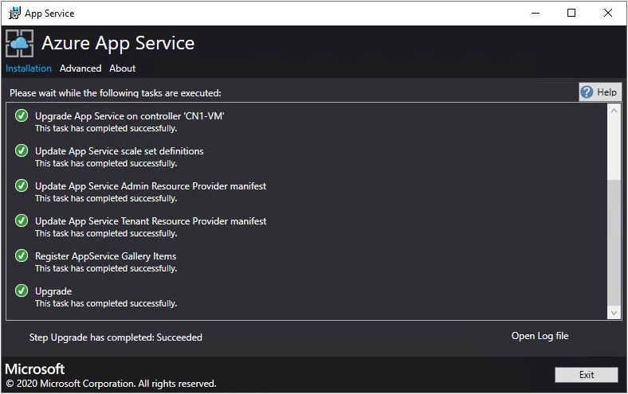Viewport: 628px width, 394px height.
Task: Select the 'Register AppService Gallery Items' task
Action: point(106,256)
